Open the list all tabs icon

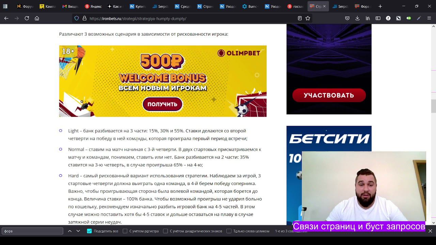(x=5, y=6)
